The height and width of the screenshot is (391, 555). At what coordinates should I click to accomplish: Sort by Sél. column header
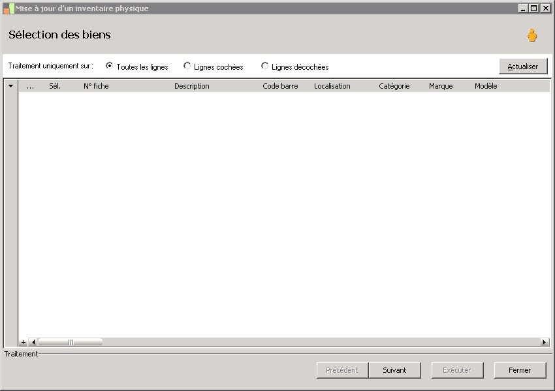click(55, 86)
